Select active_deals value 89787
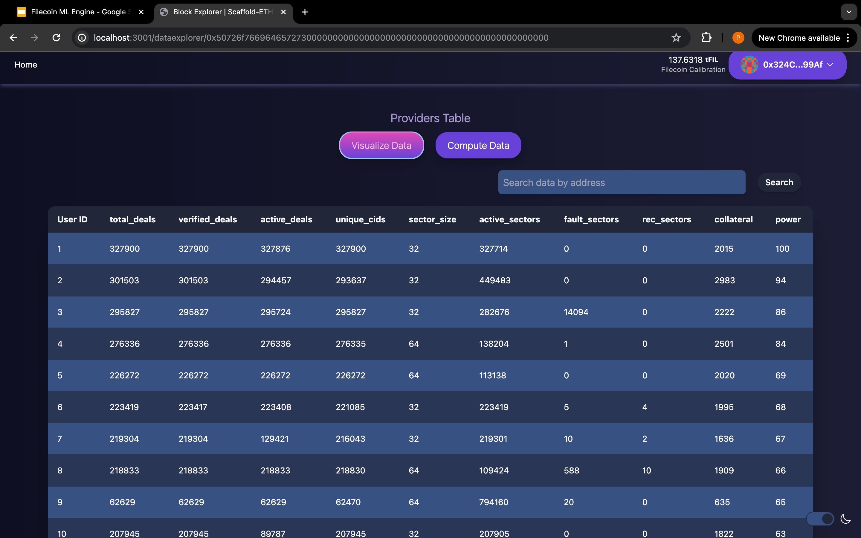Image resolution: width=861 pixels, height=538 pixels. pyautogui.click(x=273, y=534)
